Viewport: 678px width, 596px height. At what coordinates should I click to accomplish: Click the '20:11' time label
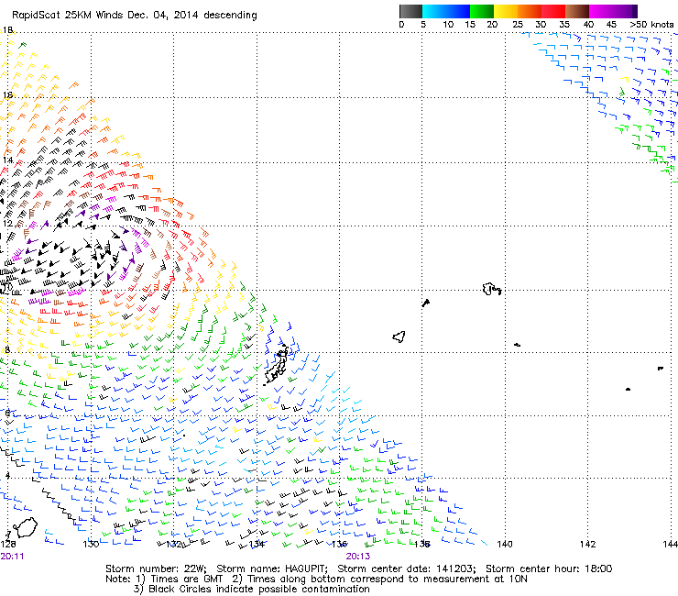point(12,557)
